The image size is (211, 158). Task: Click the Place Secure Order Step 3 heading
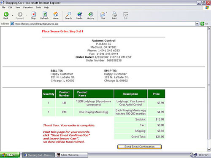click(x=62, y=31)
